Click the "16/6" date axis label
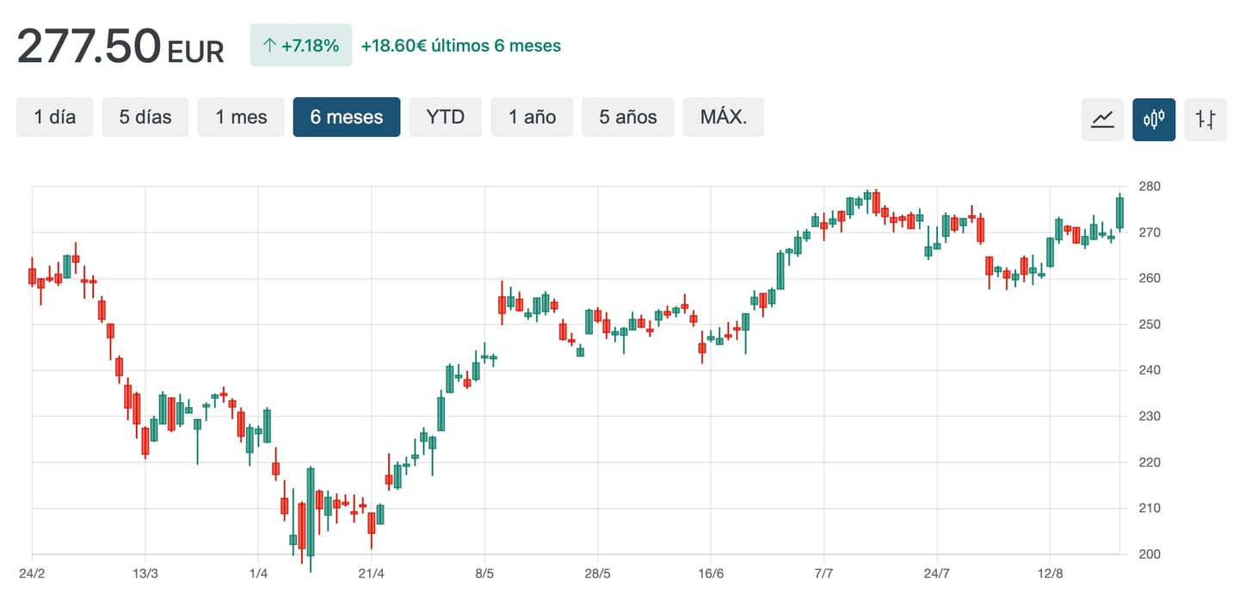Screen dimensions: 1239x594 [712, 571]
